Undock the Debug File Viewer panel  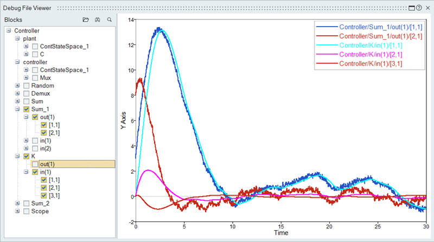(411, 8)
